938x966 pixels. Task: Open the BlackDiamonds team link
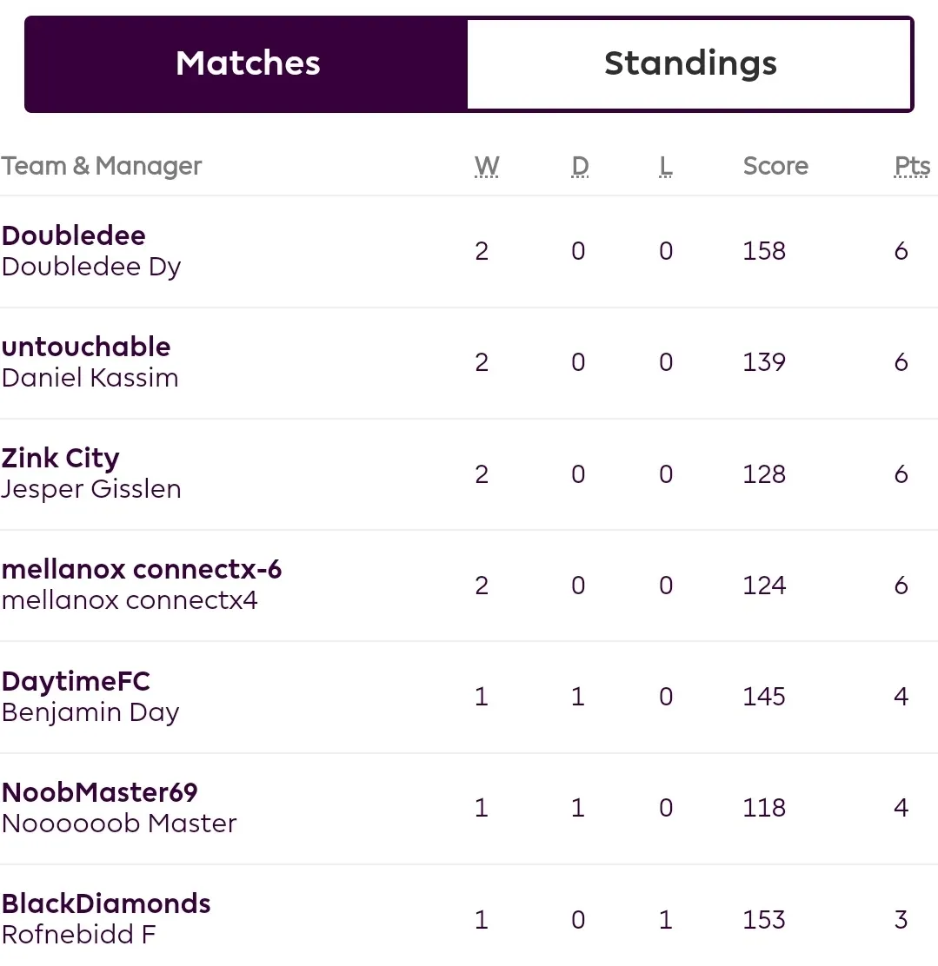tap(106, 903)
